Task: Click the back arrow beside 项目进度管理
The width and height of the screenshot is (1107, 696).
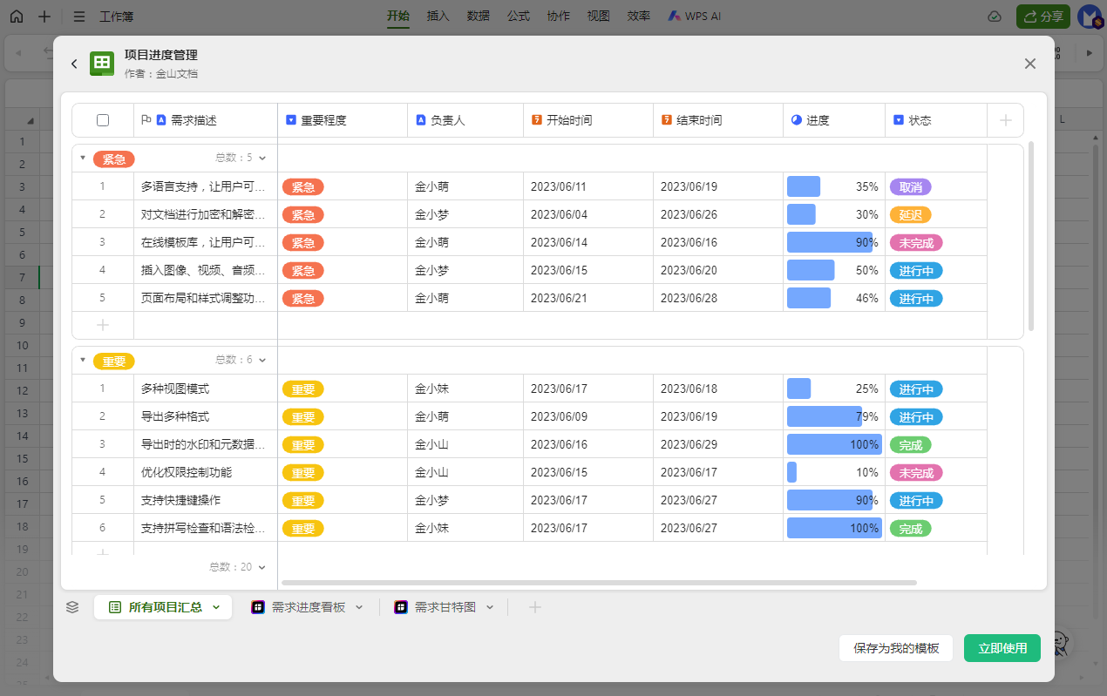Action: [x=74, y=64]
